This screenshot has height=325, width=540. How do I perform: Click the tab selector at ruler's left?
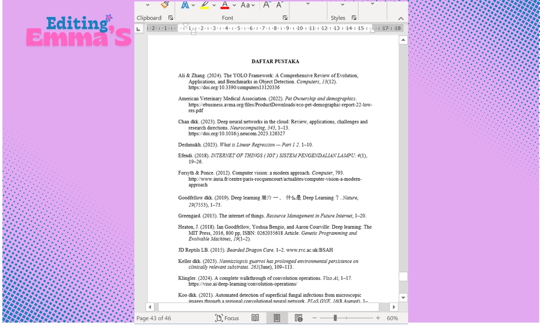139,28
